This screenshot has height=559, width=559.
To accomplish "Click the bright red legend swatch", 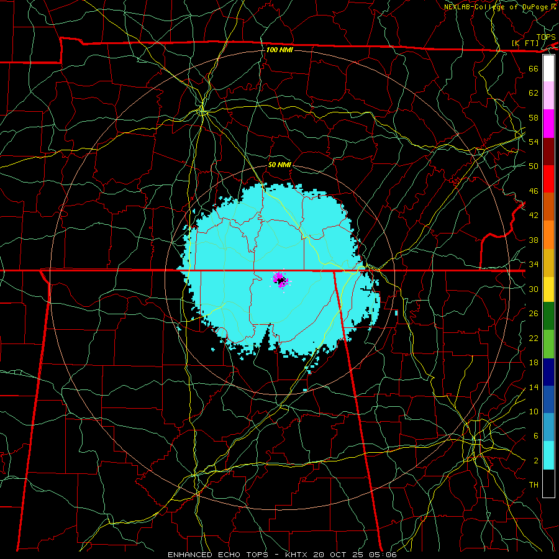I will [x=548, y=179].
